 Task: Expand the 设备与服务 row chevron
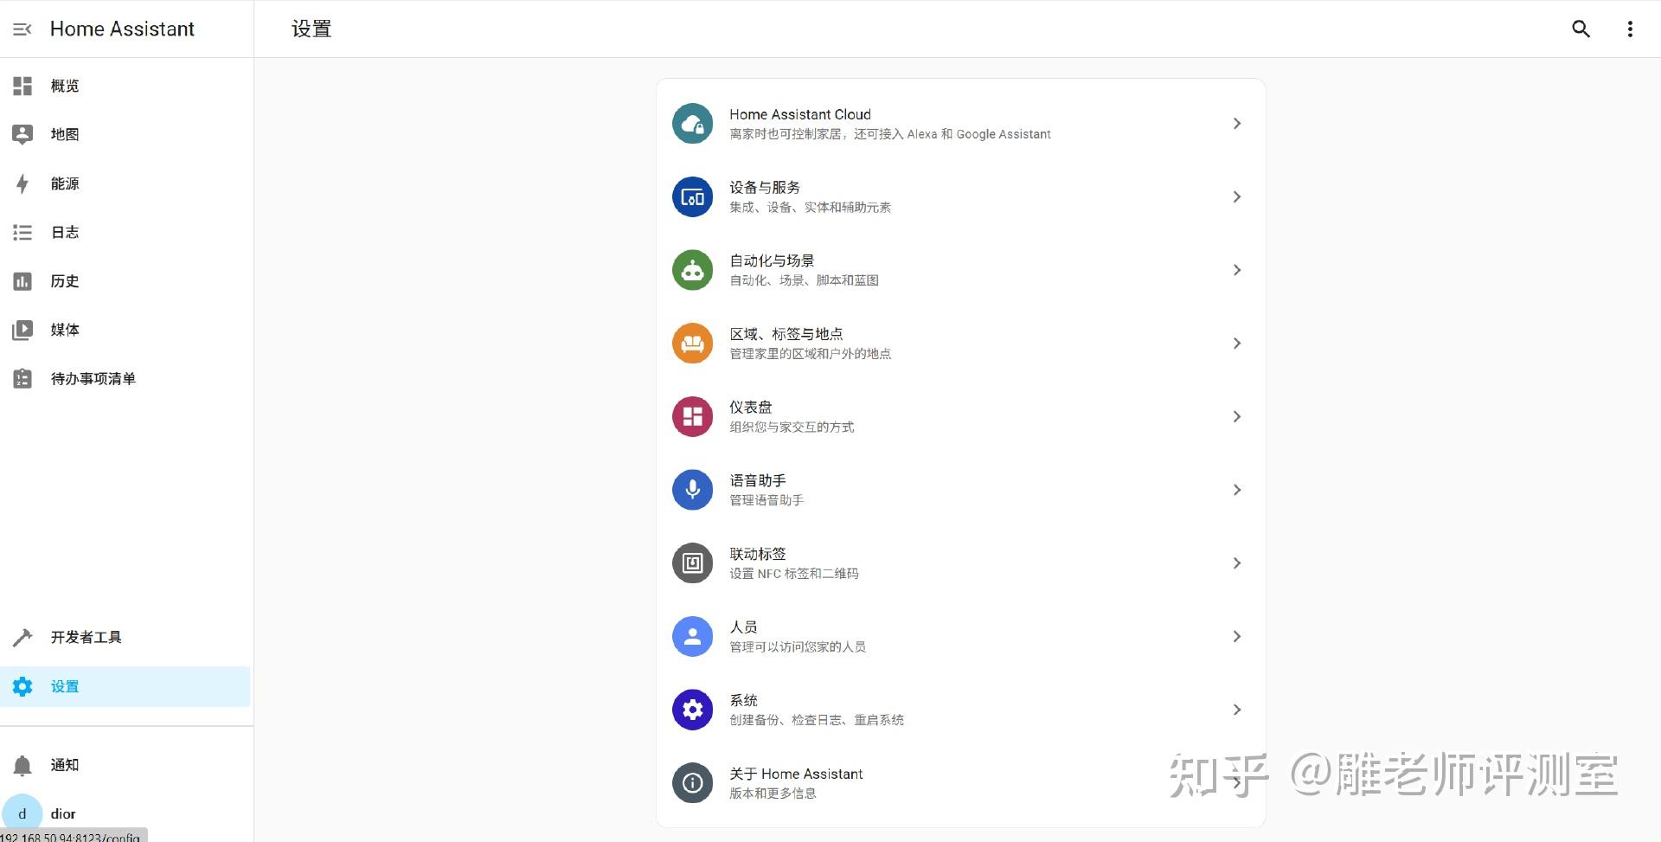(x=1237, y=197)
